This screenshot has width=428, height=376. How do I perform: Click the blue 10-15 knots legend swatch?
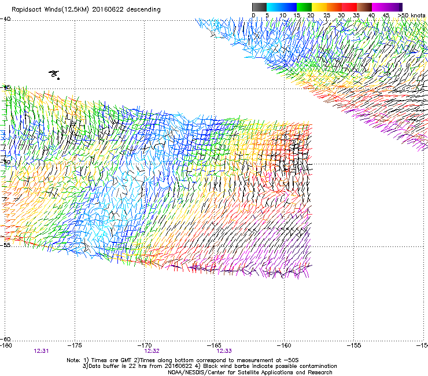[289, 7]
